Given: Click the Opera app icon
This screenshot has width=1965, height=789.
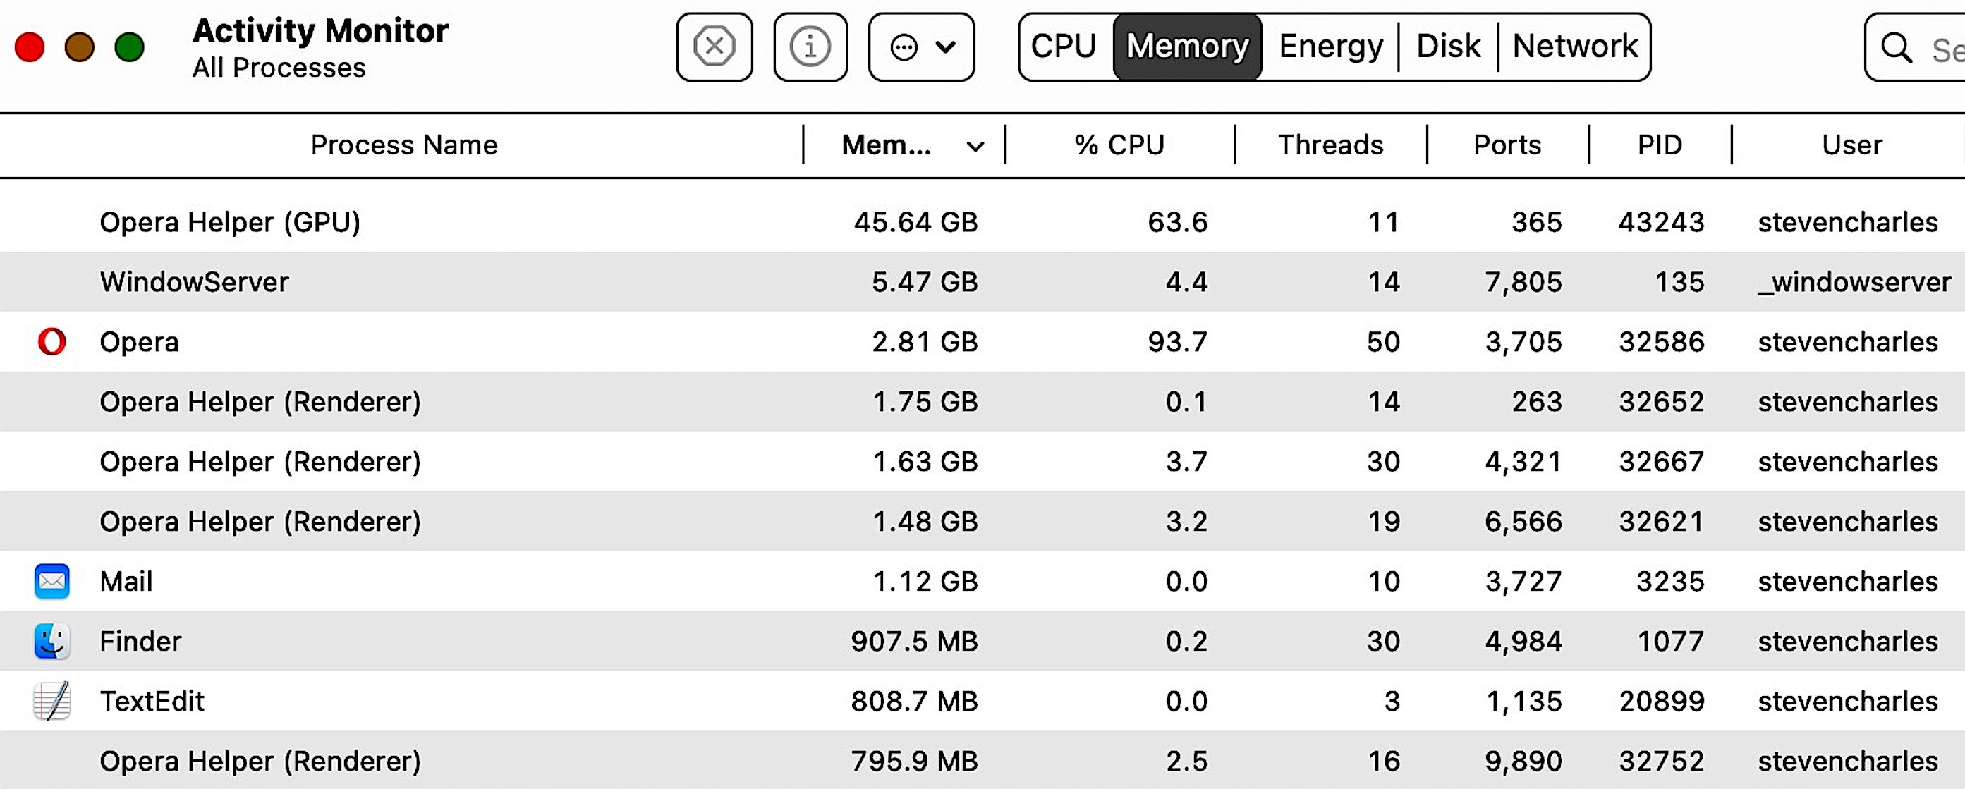Looking at the screenshot, I should click(52, 341).
